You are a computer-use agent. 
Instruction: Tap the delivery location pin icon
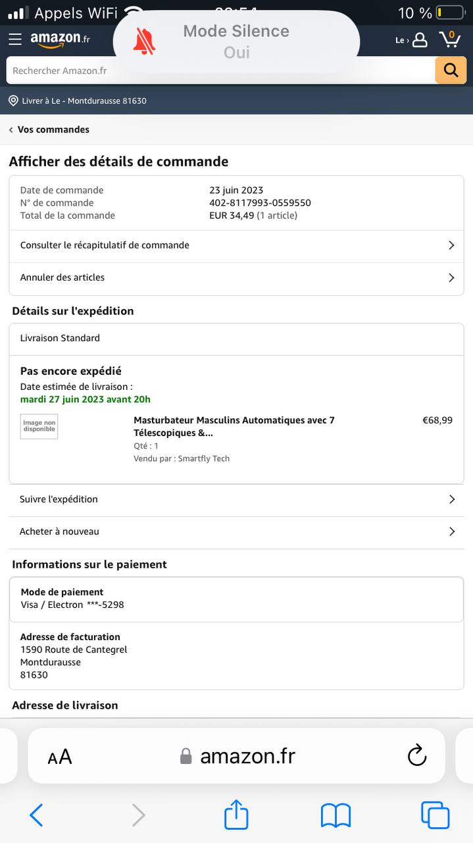tap(13, 101)
